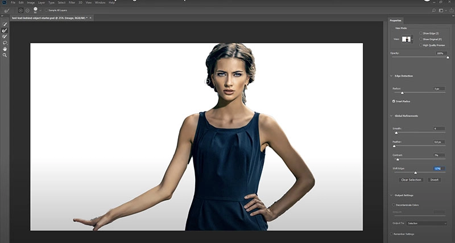Enable Show Original (P) checkbox
The image size is (455, 243).
[x=421, y=39]
